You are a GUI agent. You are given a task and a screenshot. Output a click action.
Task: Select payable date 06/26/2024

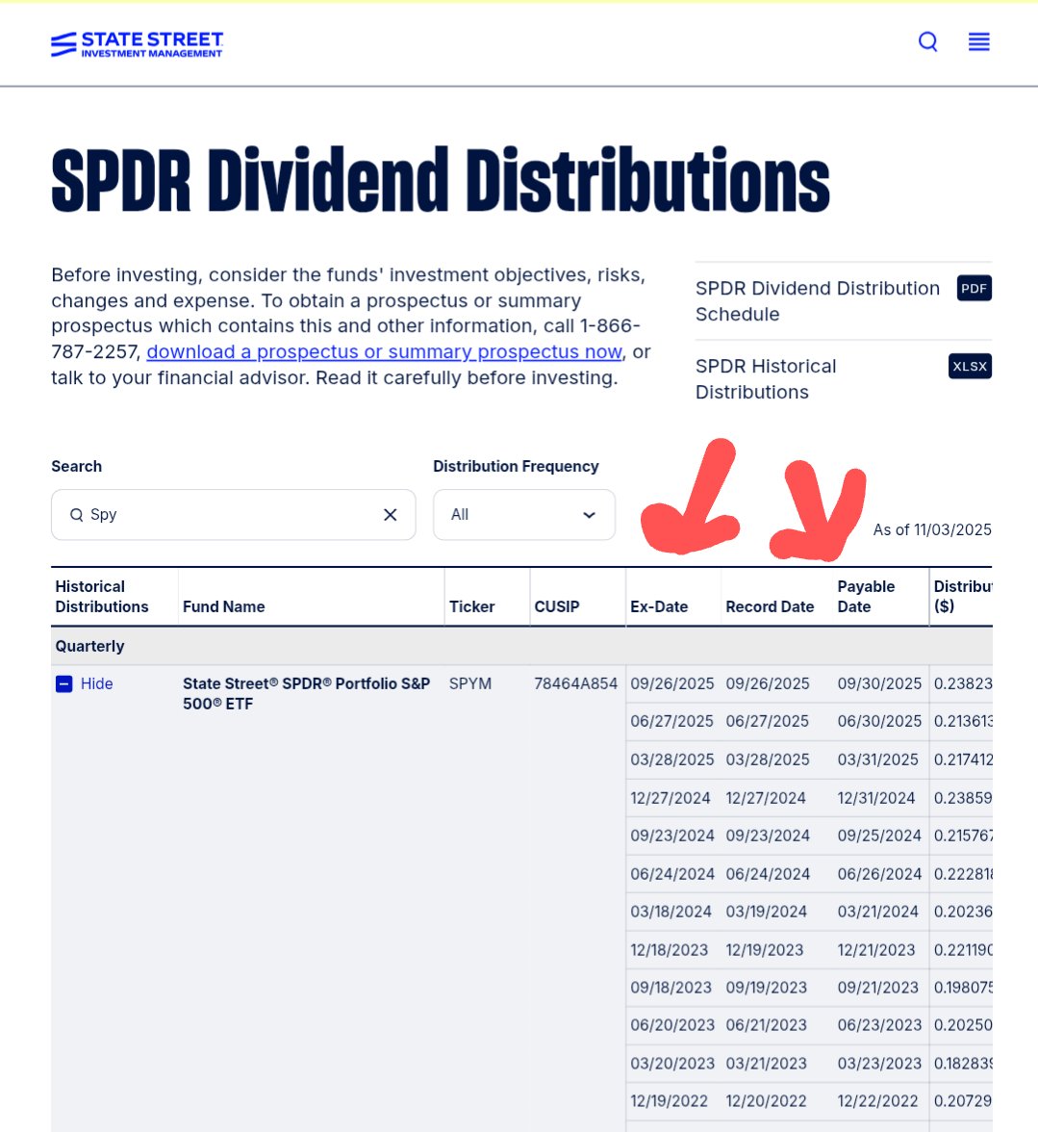point(879,874)
